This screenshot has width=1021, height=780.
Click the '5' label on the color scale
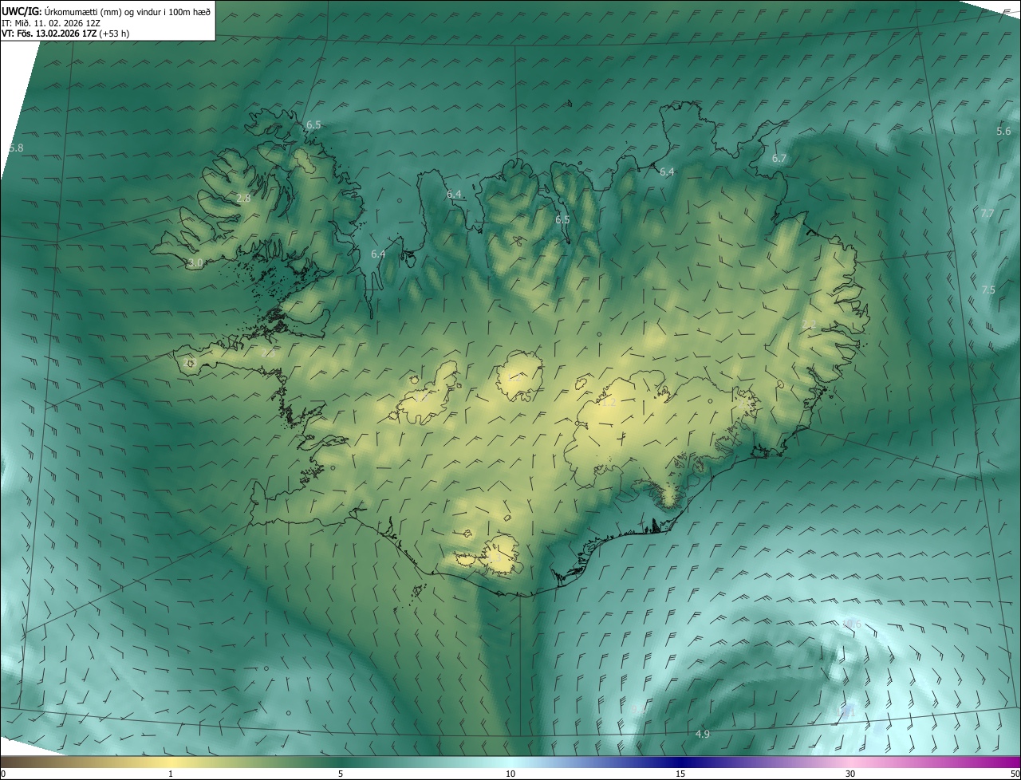(x=341, y=774)
